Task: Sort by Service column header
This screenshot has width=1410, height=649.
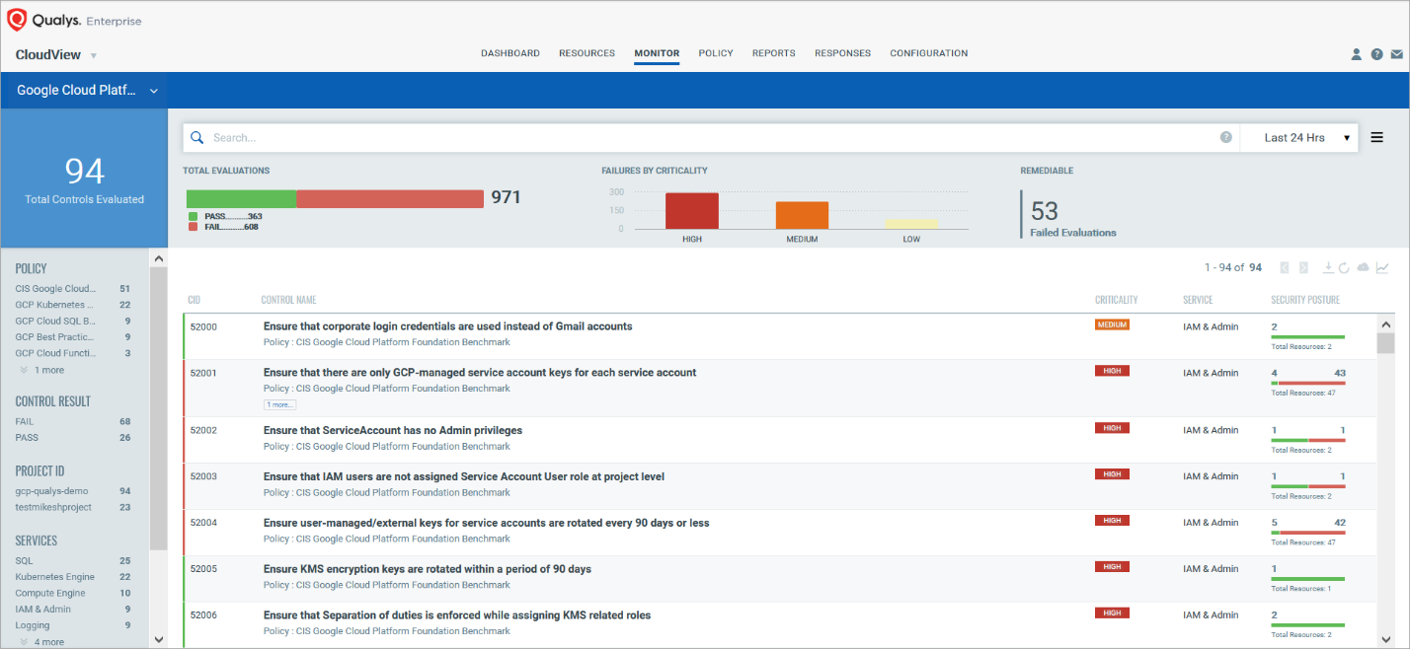Action: pyautogui.click(x=1198, y=300)
